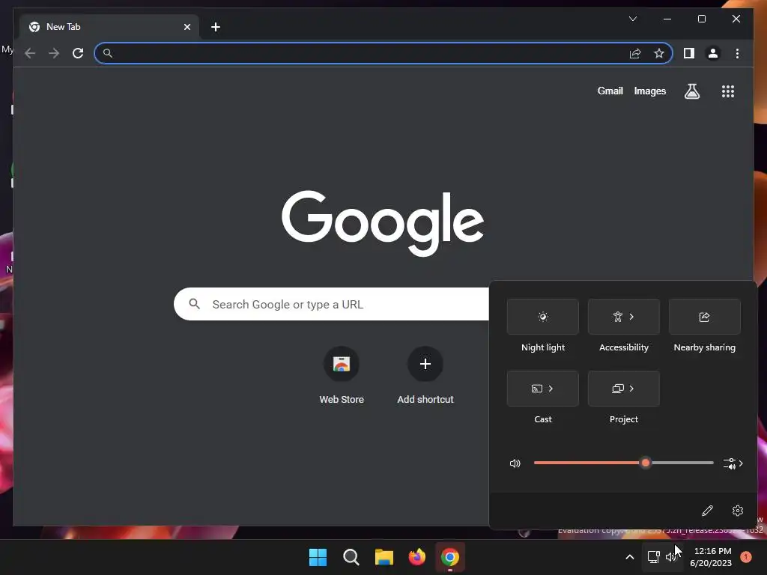Screen dimensions: 767x575
Task: Toggle Nearby sharing quick setting
Action: 704,317
